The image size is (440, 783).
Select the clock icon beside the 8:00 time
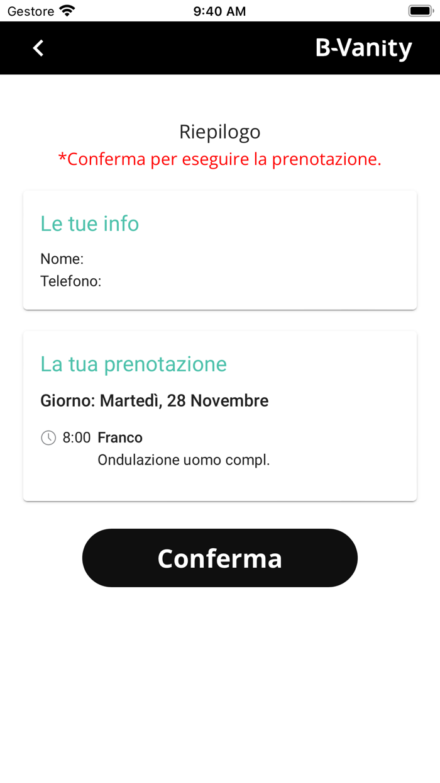pos(48,437)
